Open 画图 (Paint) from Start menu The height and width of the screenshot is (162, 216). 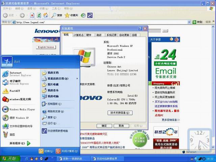click(x=19, y=135)
